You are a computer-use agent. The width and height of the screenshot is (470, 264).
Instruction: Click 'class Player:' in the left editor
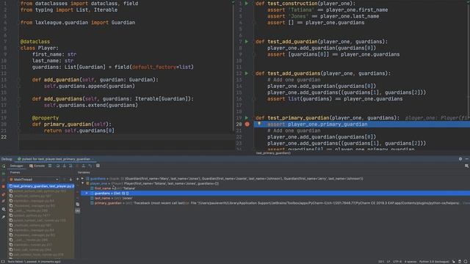[x=39, y=48]
